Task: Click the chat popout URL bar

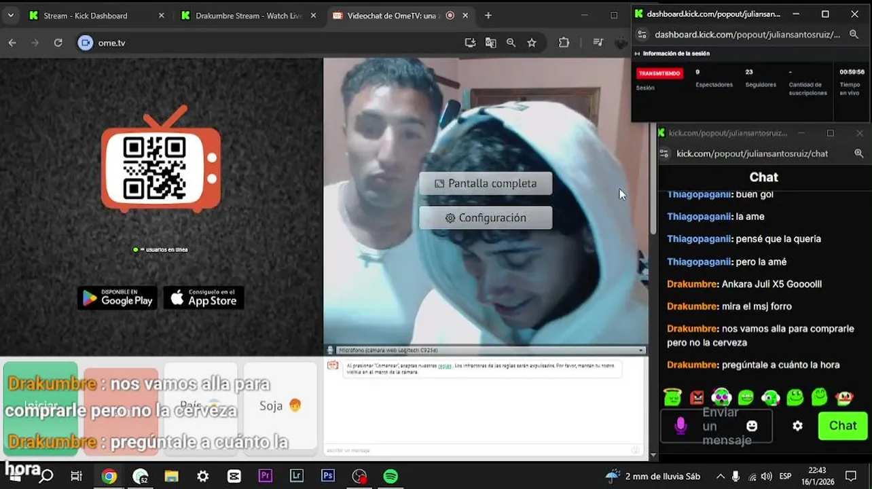Action: [x=752, y=153]
